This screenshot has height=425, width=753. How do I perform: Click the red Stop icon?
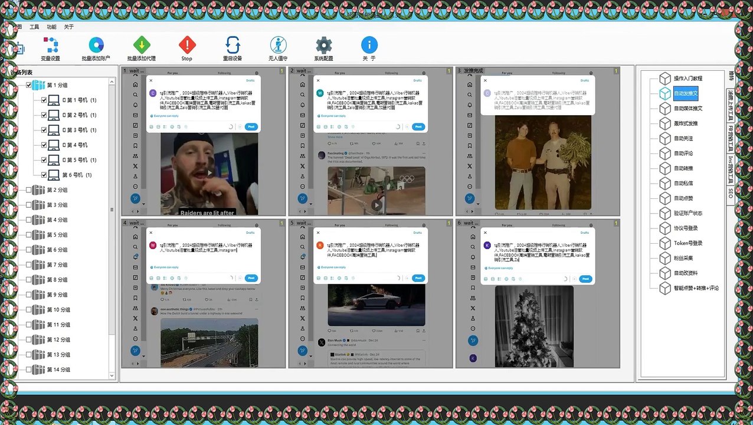click(x=187, y=45)
